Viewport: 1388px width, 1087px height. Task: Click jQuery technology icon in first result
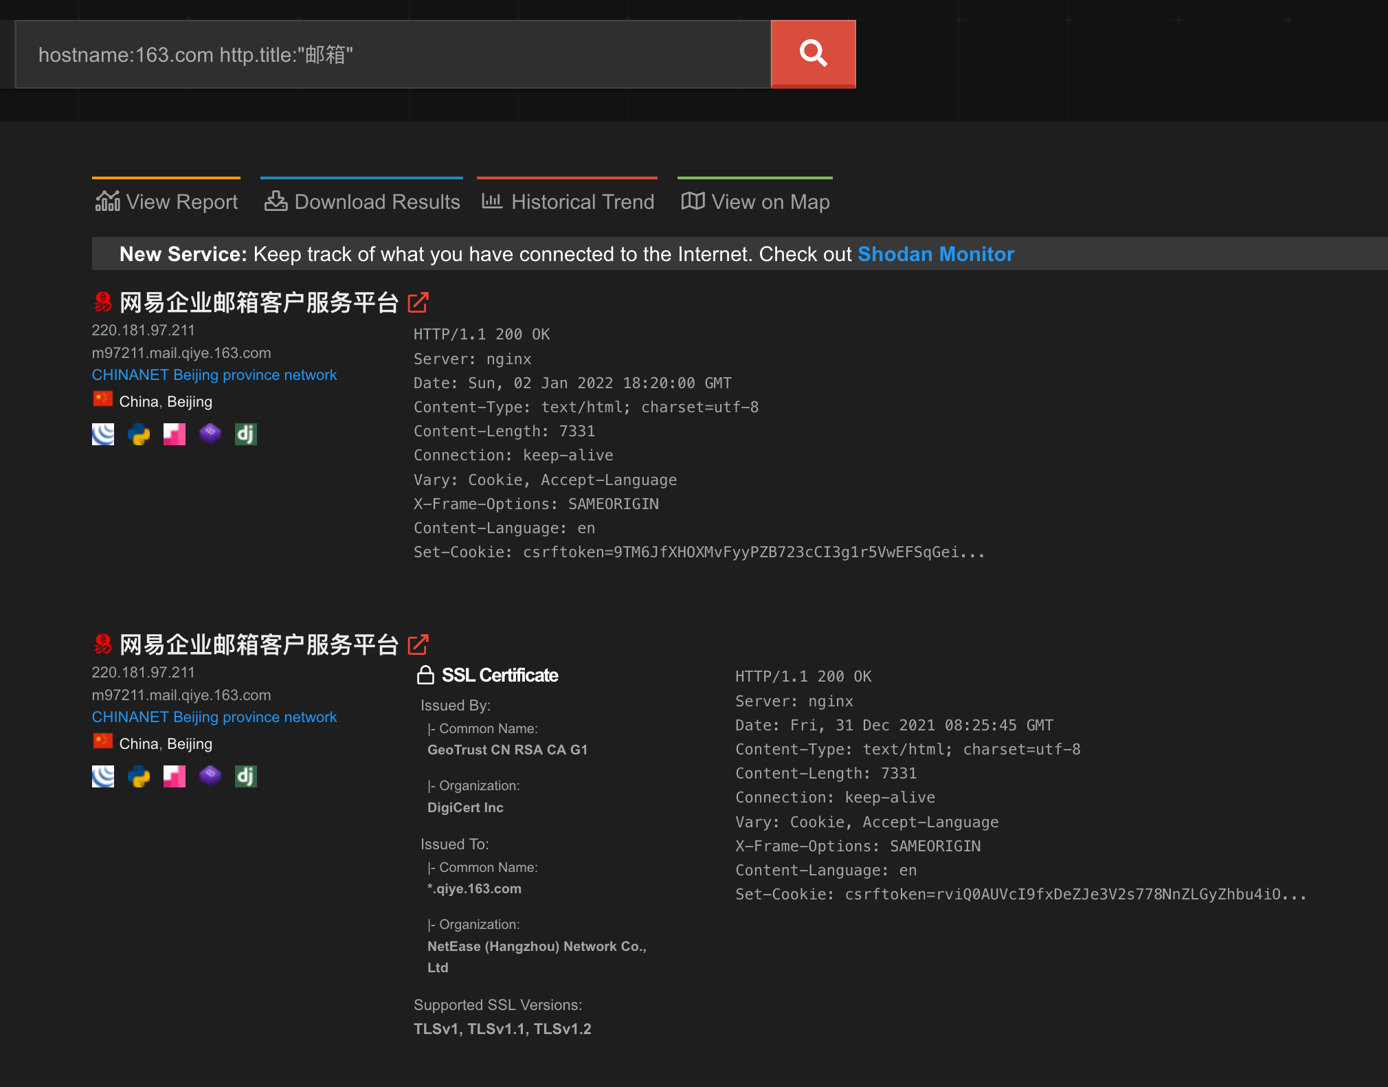click(x=103, y=434)
